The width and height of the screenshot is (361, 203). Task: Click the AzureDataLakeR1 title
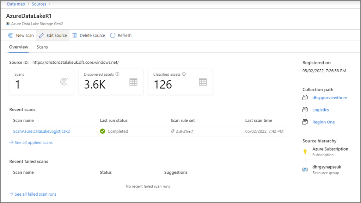pyautogui.click(x=29, y=16)
